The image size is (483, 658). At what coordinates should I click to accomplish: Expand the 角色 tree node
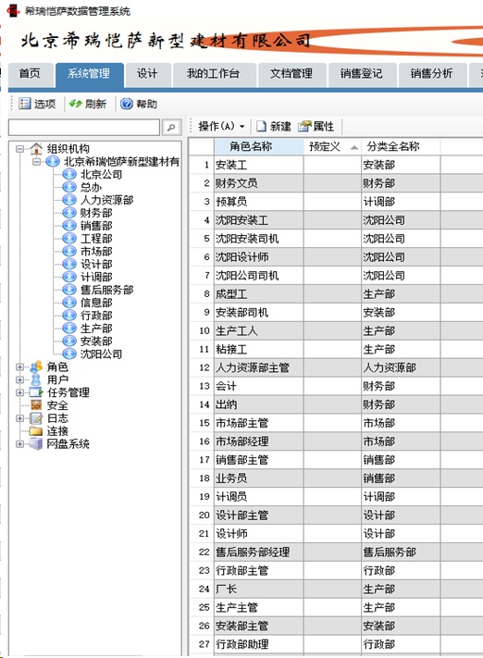point(19,367)
